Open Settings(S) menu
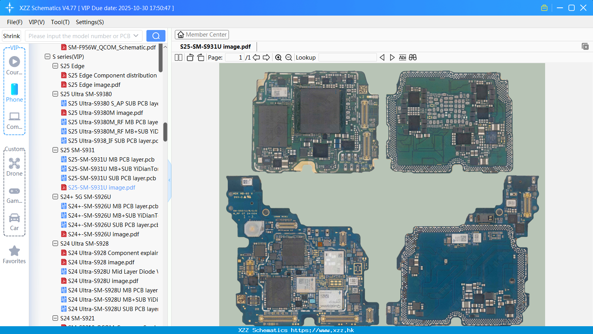The height and width of the screenshot is (334, 593). click(90, 22)
